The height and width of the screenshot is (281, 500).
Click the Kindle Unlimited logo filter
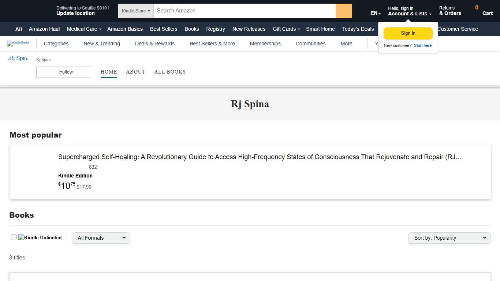click(40, 237)
